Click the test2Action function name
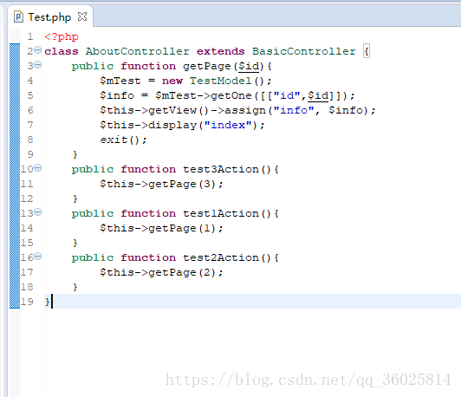 [x=221, y=258]
